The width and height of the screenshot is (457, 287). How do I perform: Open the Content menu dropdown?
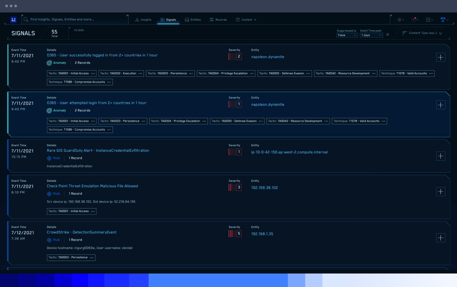coord(246,20)
